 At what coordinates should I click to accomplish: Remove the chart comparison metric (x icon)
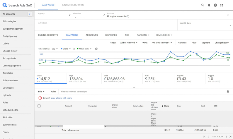coord(96,49)
